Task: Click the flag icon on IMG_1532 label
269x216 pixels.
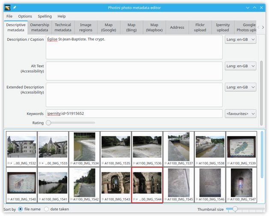Action: (x=9, y=163)
